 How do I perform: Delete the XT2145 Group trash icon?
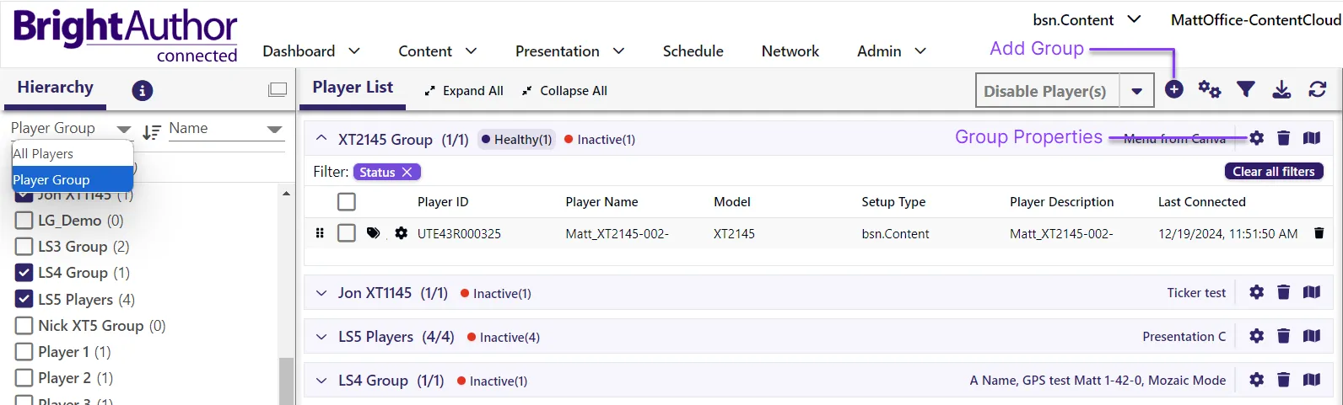point(1284,138)
